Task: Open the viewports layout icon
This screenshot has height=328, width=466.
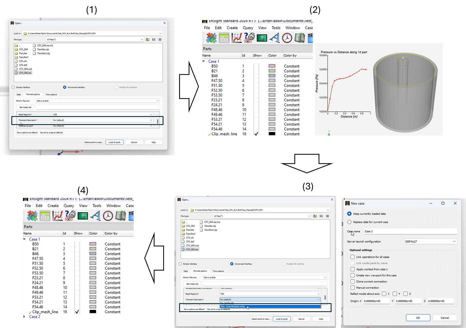Action: click(x=262, y=38)
